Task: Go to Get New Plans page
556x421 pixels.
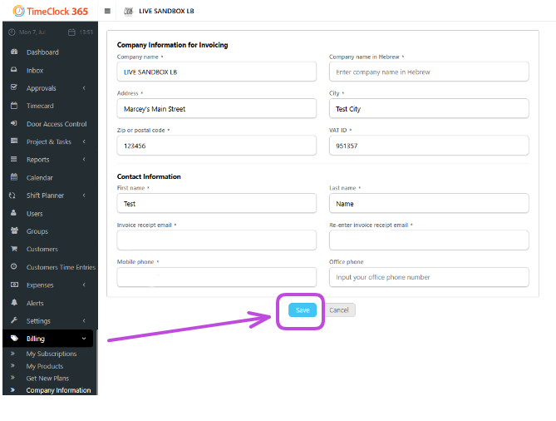Action: (48, 378)
